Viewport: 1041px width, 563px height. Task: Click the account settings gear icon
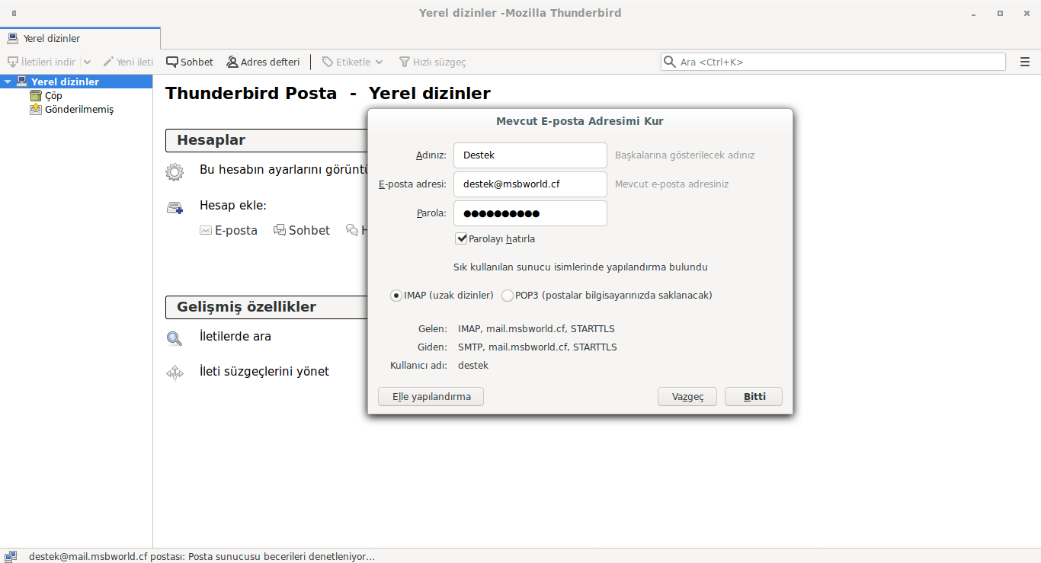(x=175, y=172)
